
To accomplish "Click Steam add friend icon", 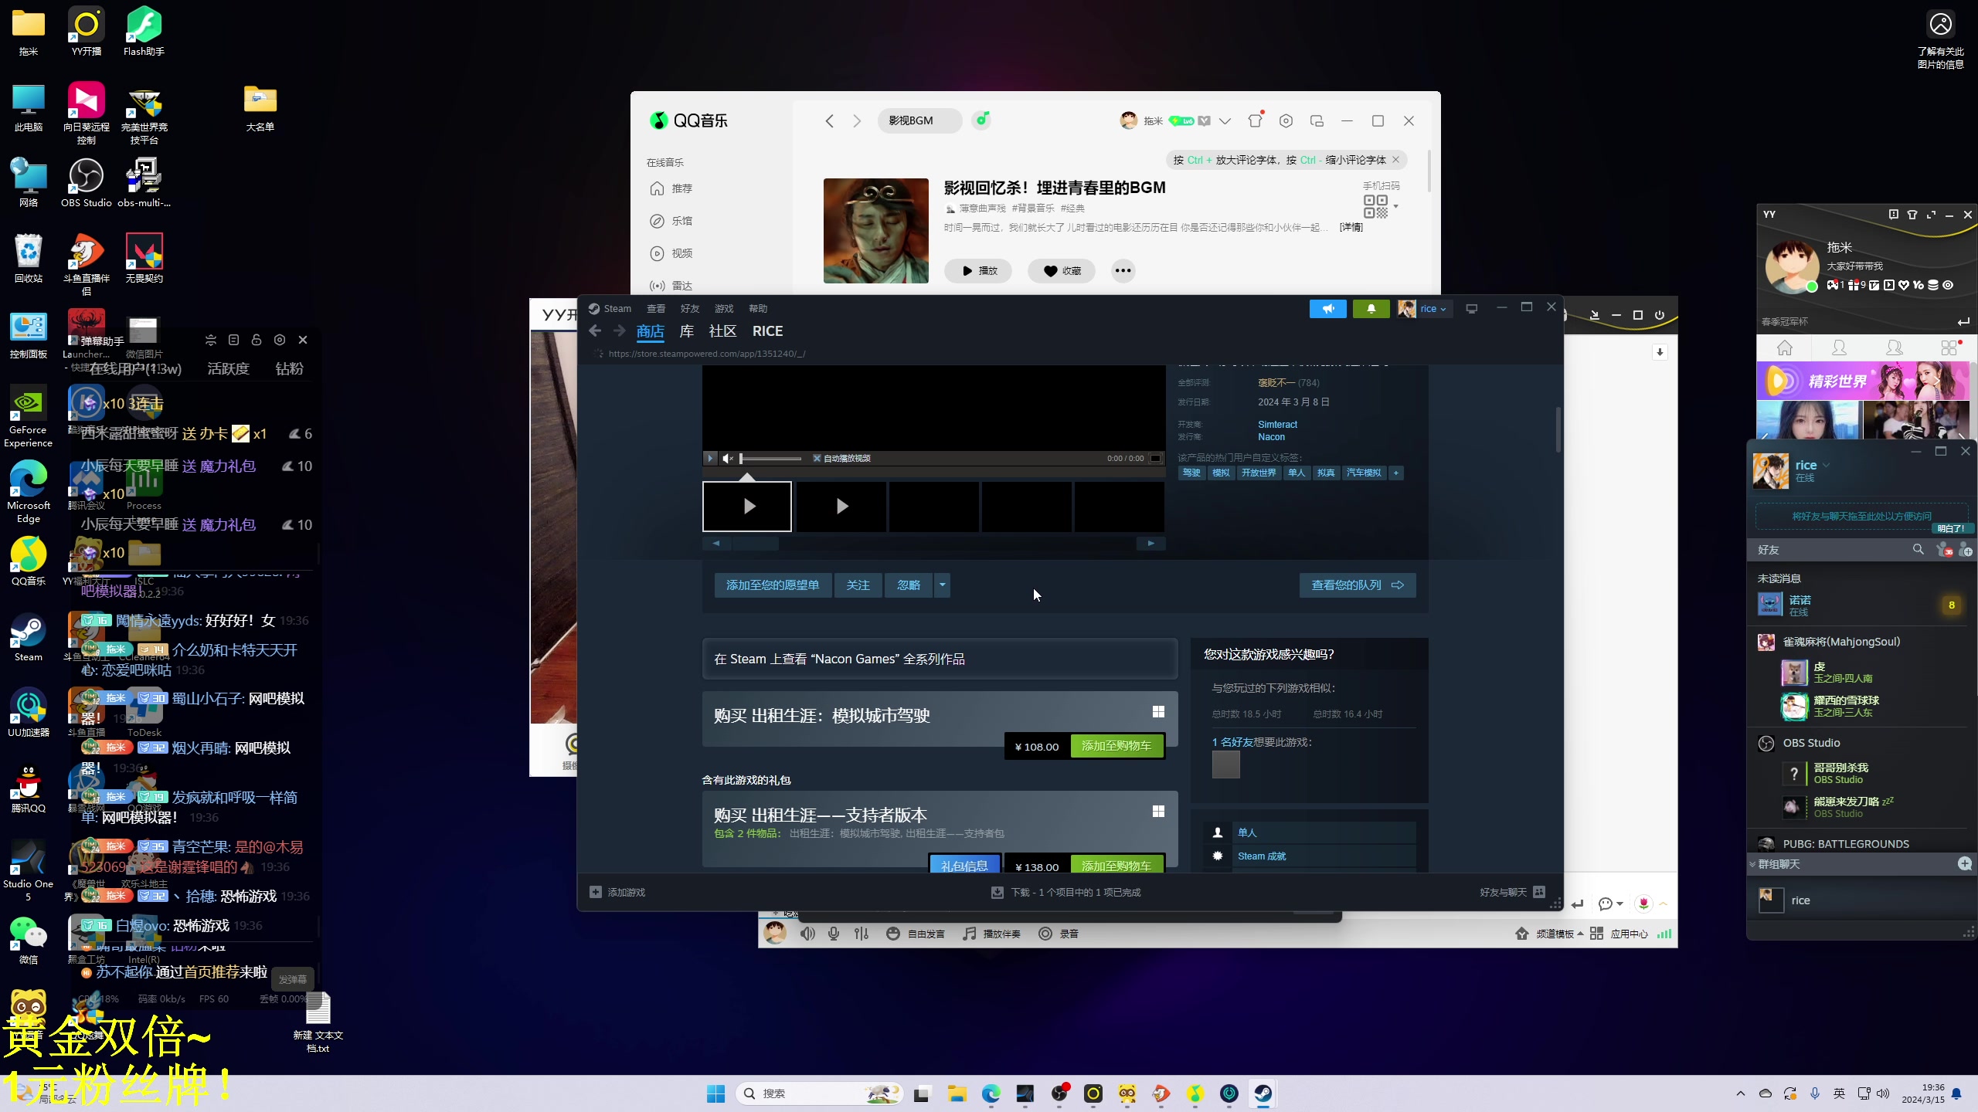I will coord(1965,550).
